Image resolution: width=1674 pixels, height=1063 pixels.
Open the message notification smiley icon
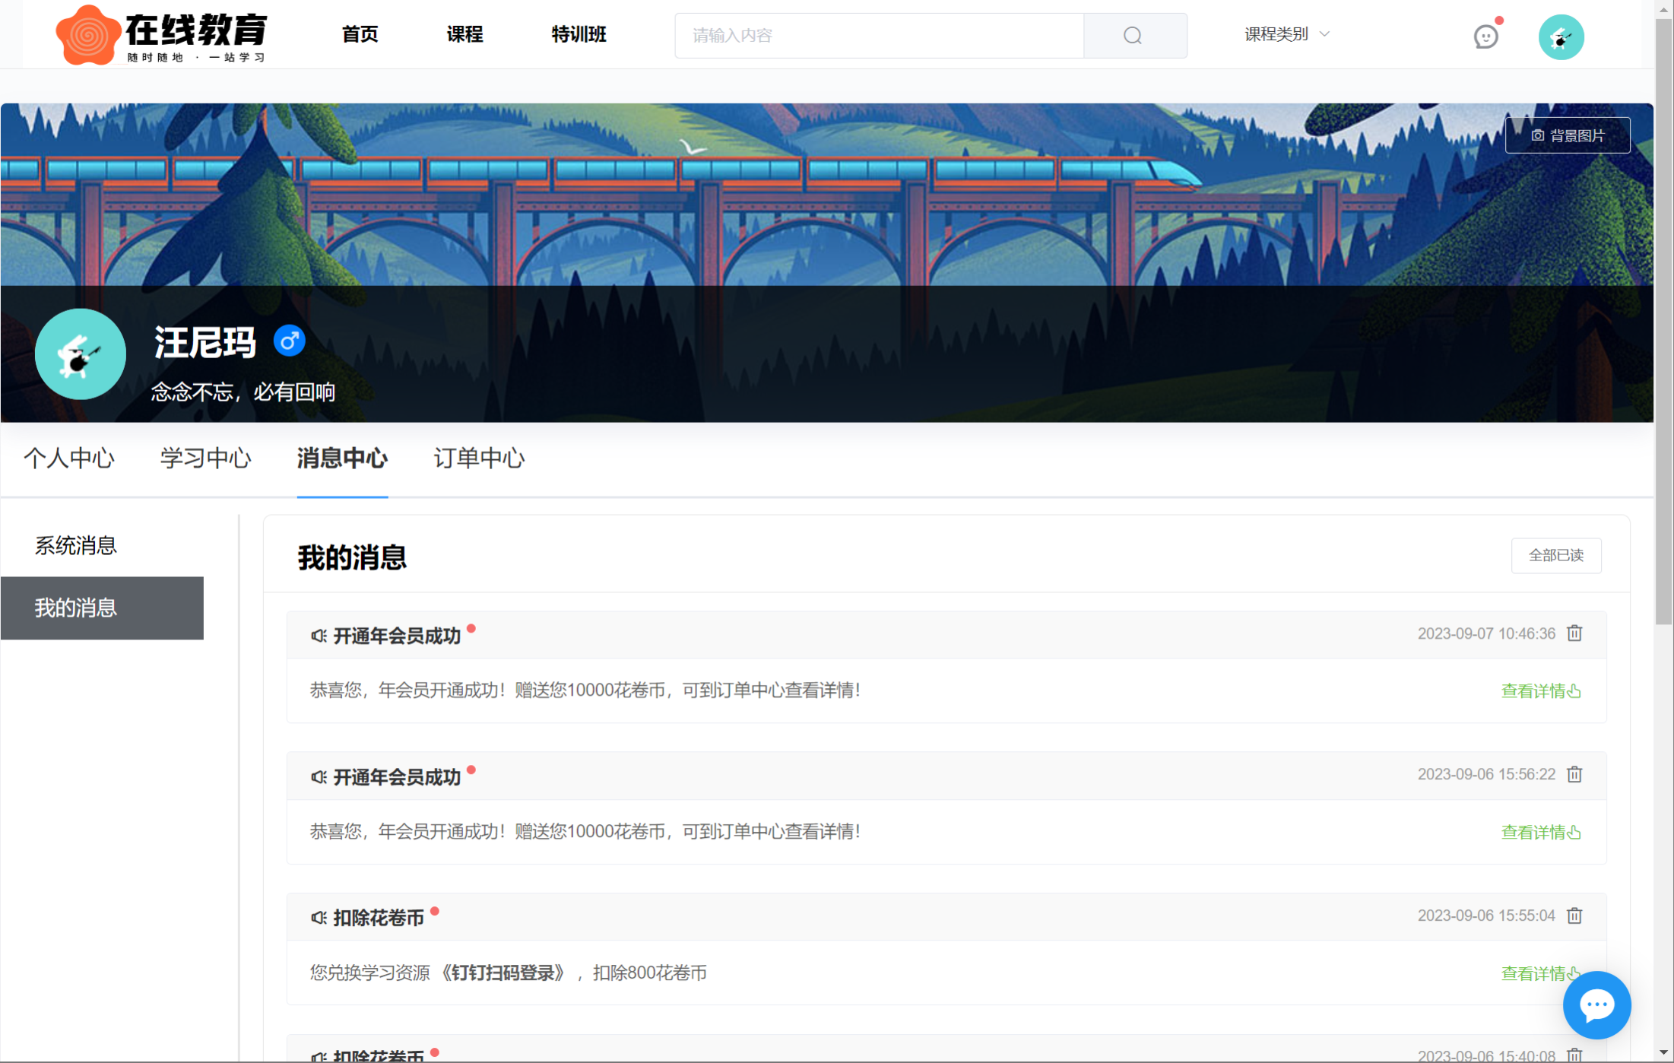pyautogui.click(x=1485, y=36)
